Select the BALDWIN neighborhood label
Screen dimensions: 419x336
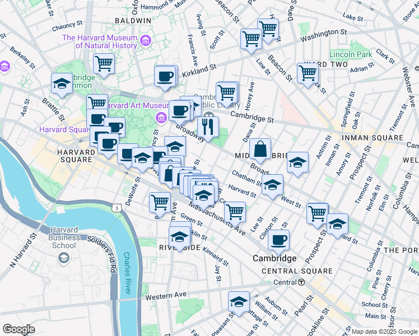tap(133, 21)
